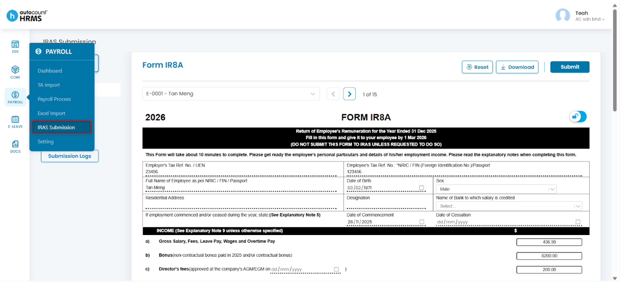Click the Download button
The image size is (620, 282).
(x=517, y=67)
